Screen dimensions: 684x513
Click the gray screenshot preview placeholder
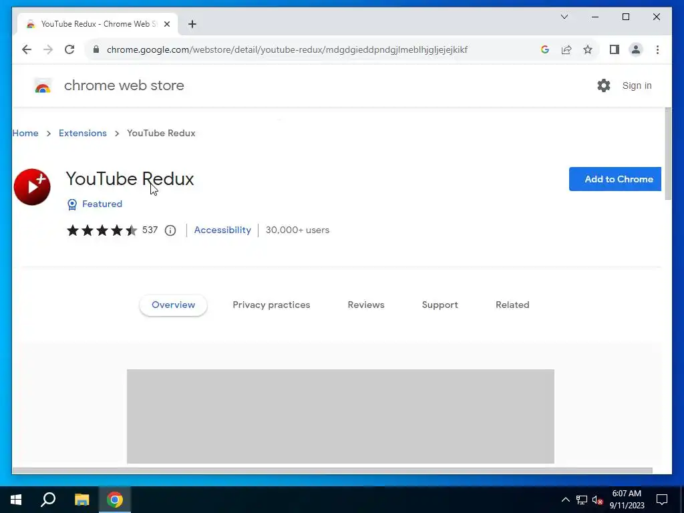point(340,416)
